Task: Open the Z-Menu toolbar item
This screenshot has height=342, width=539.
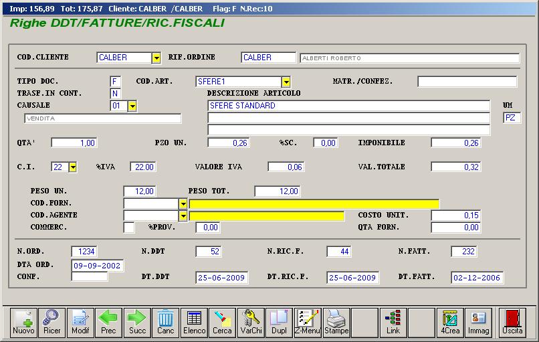Action: 308,322
